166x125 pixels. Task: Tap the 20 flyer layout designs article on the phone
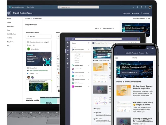pyautogui.click(x=135, y=91)
